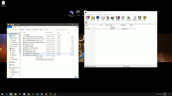The width and height of the screenshot is (172, 96).
Task: Open the Favorites menu in WinRAR
Action: 100,15
